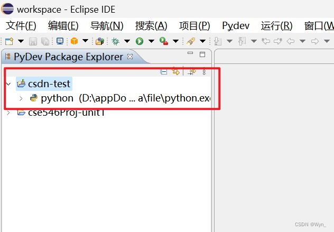Expand the cse546Proj-unit1 project
Screen dimensions: 334x232
click(x=8, y=113)
